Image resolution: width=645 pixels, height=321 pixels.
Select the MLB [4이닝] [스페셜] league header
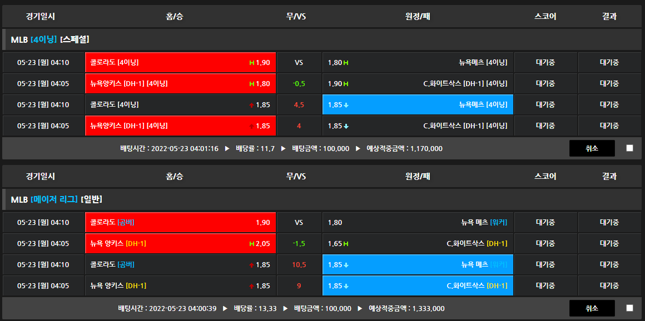(x=50, y=39)
